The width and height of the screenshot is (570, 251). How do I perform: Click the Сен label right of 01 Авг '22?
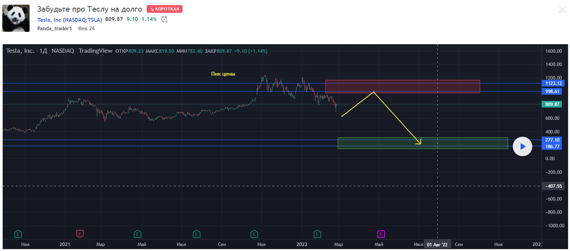tap(459, 244)
